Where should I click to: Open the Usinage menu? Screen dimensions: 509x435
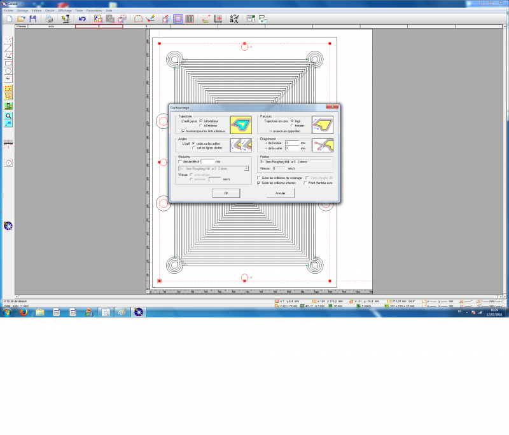[x=22, y=11]
